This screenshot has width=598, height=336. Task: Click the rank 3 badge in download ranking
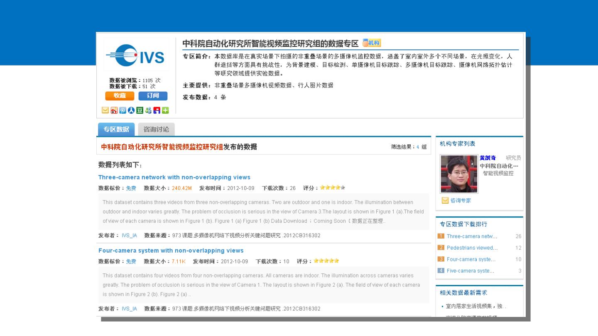tap(441, 260)
